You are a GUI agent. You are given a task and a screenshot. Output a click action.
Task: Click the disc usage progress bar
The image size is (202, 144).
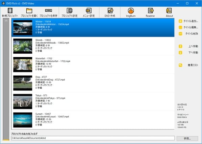[x=6, y=80]
